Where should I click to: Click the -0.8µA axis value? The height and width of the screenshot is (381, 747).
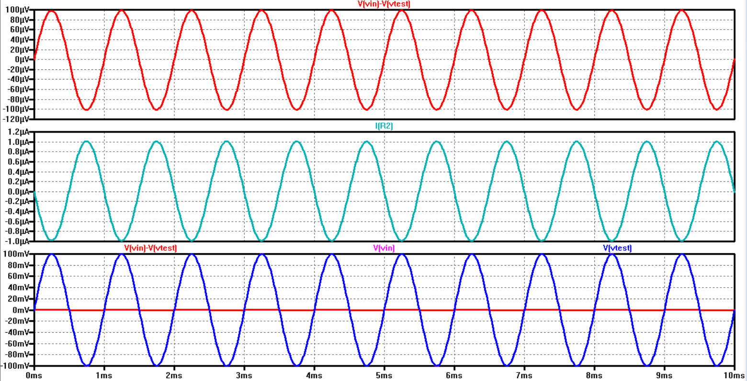[17, 232]
